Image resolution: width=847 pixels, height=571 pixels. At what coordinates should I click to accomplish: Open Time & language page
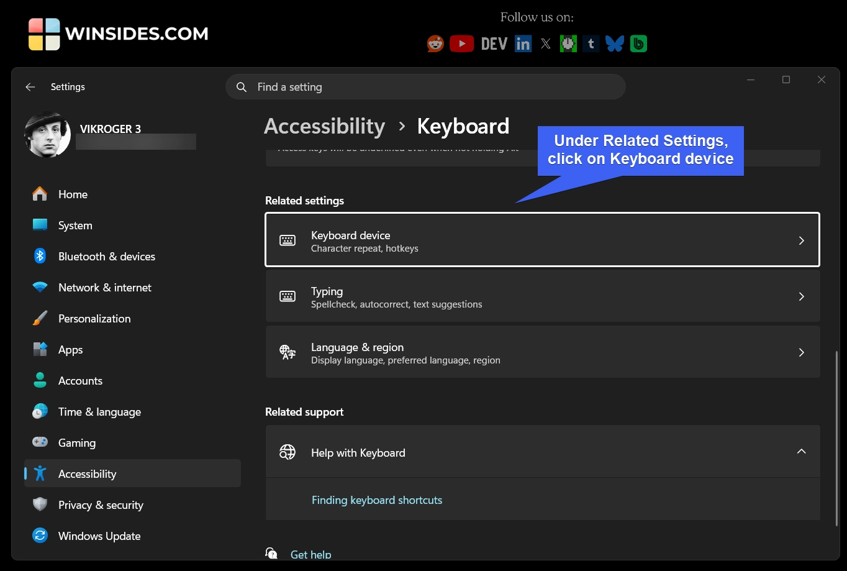pyautogui.click(x=132, y=411)
